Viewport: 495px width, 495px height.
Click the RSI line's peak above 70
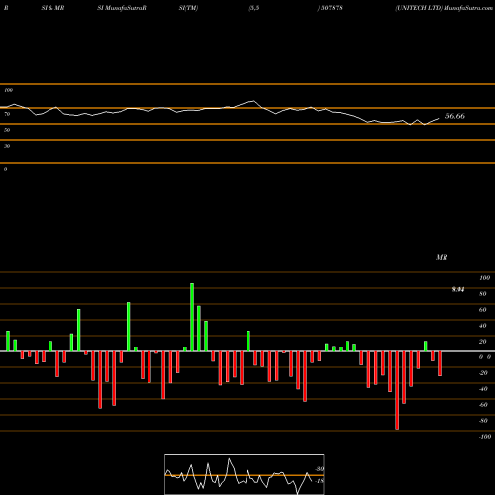point(253,101)
